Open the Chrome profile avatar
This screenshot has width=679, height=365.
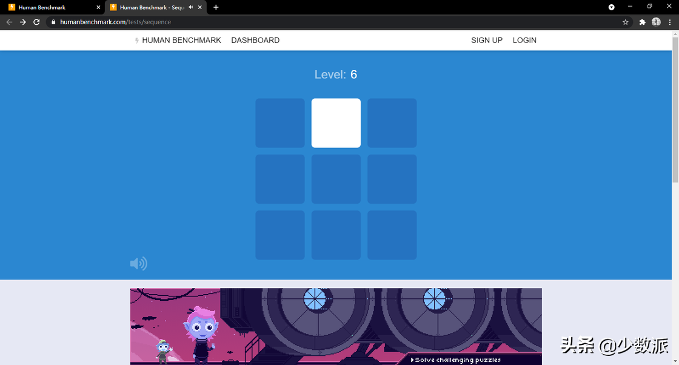tap(656, 22)
